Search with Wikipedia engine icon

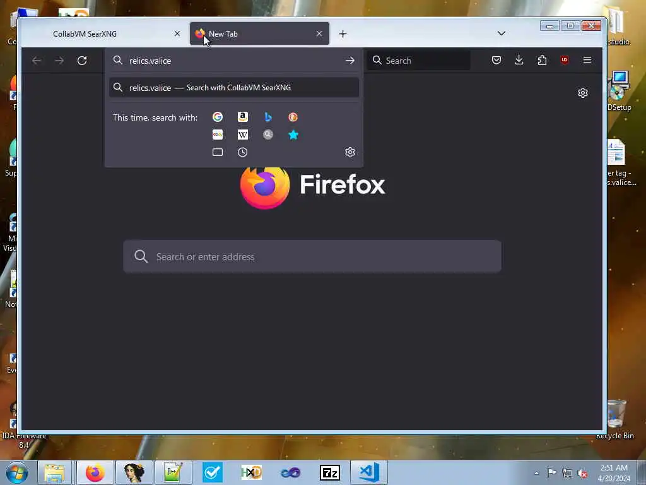point(243,135)
